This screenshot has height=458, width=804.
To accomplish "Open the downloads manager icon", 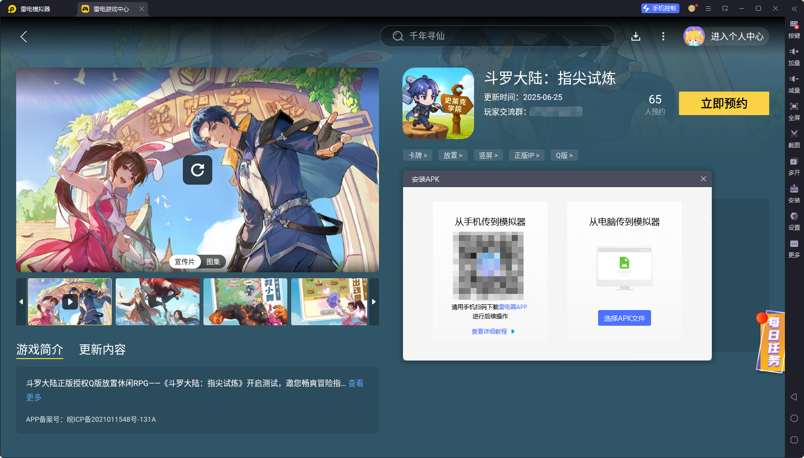I will tap(636, 36).
